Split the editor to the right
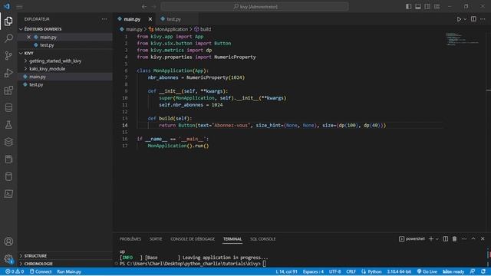 coord(473,19)
